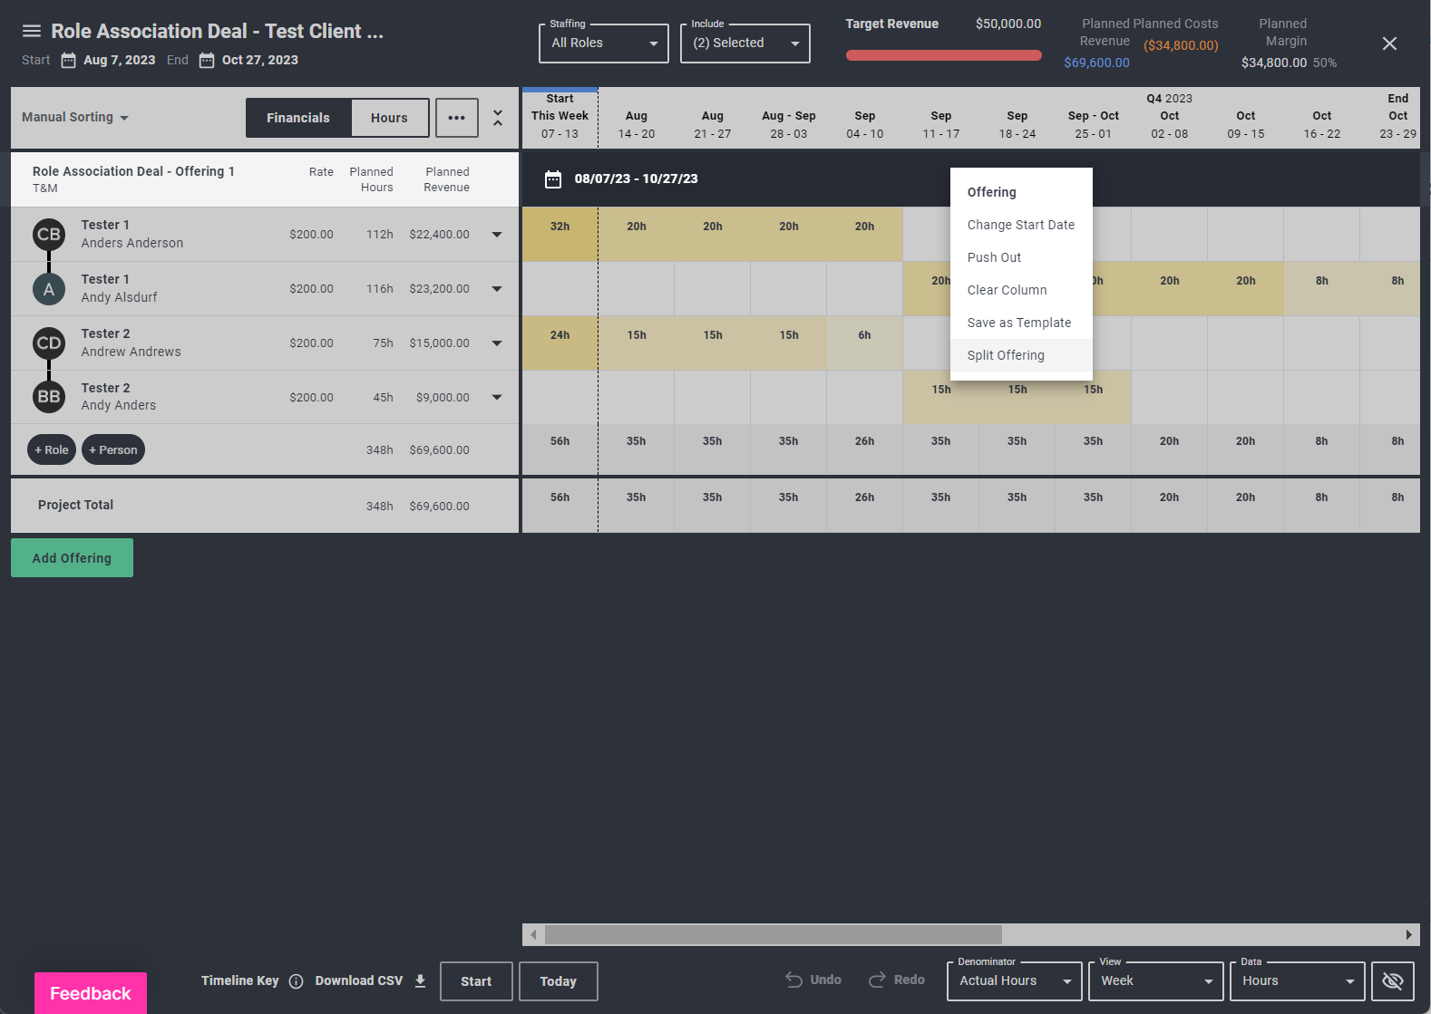Screen dimensions: 1431x1014
Task: Click the Add Offering button
Action: 72,558
